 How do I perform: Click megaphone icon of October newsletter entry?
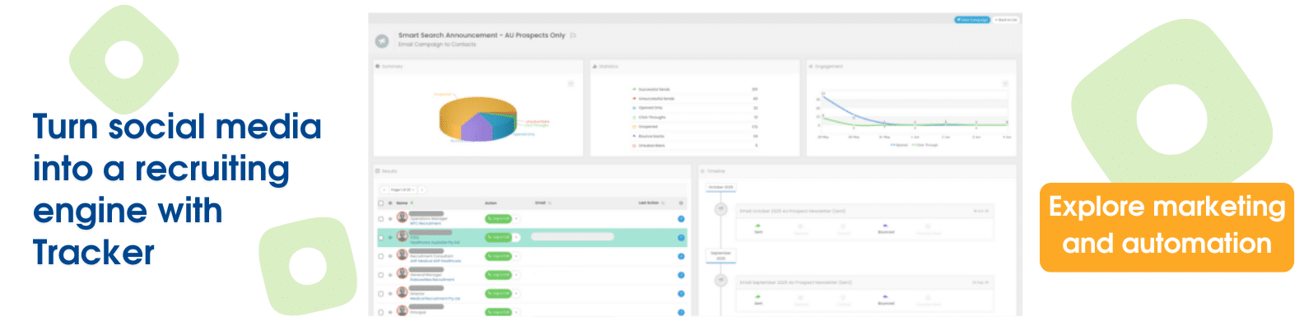(721, 209)
